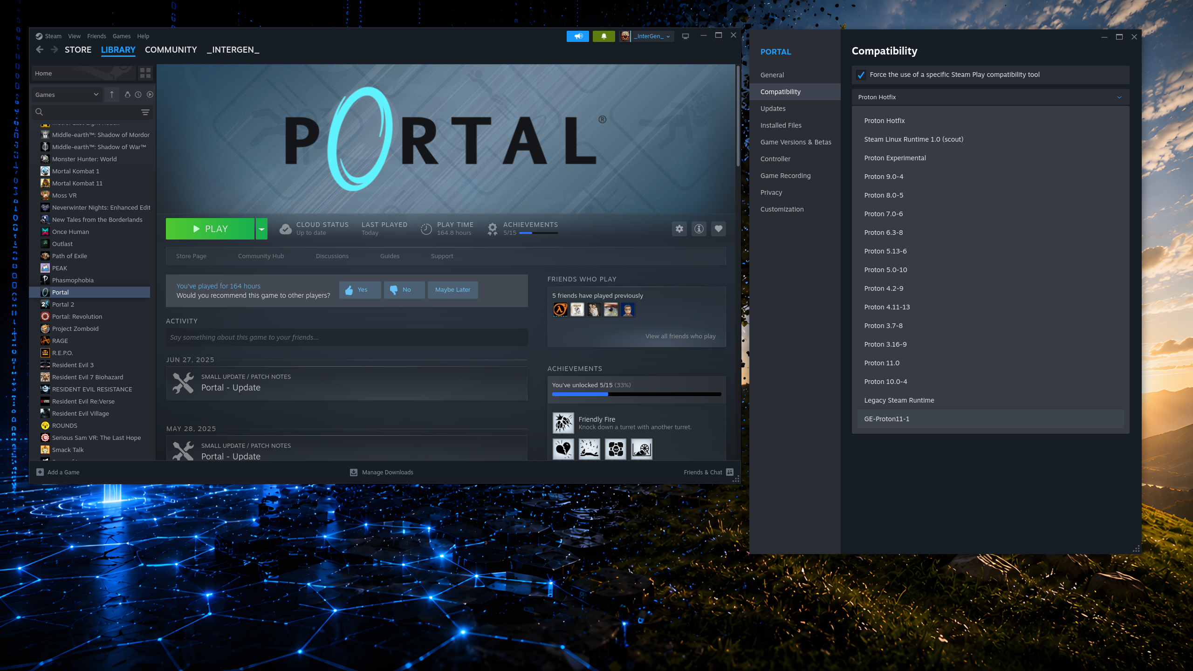The height and width of the screenshot is (671, 1193).
Task: Switch to the COMMUNITY tab
Action: (x=171, y=50)
